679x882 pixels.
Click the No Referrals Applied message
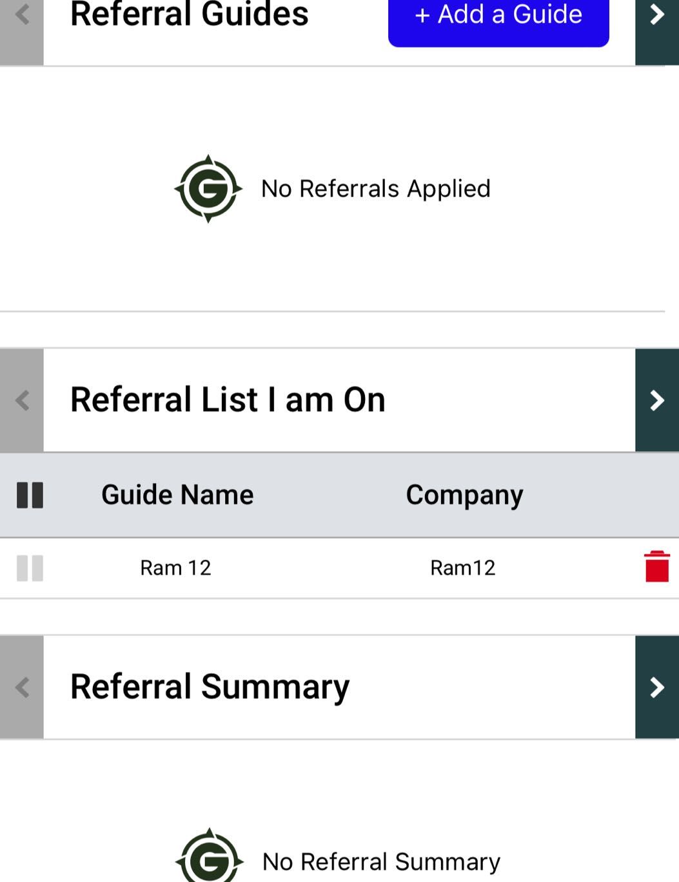(375, 189)
